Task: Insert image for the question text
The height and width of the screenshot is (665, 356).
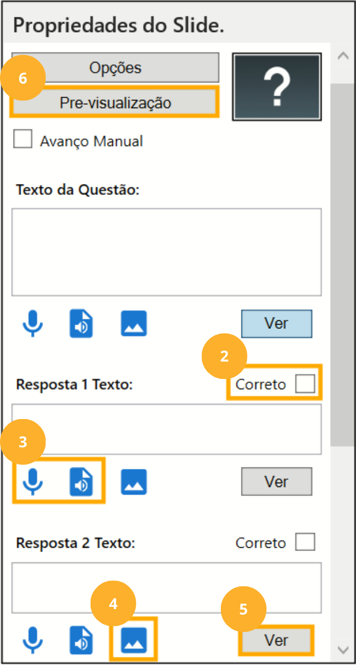Action: (x=133, y=324)
